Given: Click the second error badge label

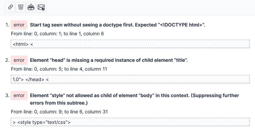Looking at the screenshot, I should click(19, 60).
